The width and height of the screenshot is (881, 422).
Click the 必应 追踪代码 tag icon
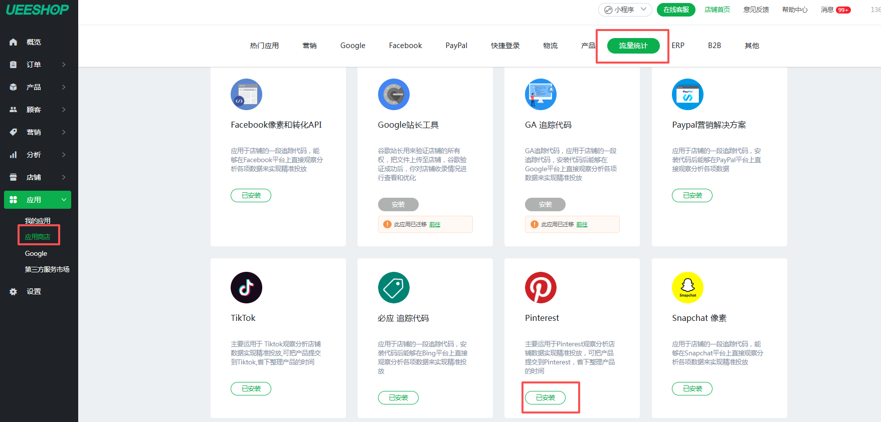[x=394, y=287]
